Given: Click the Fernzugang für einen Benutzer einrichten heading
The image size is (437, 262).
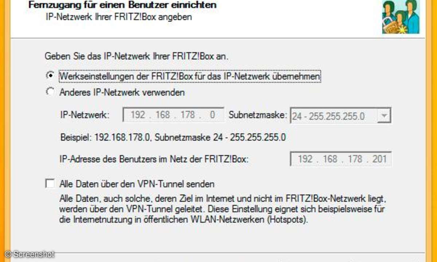Looking at the screenshot, I should (122, 5).
